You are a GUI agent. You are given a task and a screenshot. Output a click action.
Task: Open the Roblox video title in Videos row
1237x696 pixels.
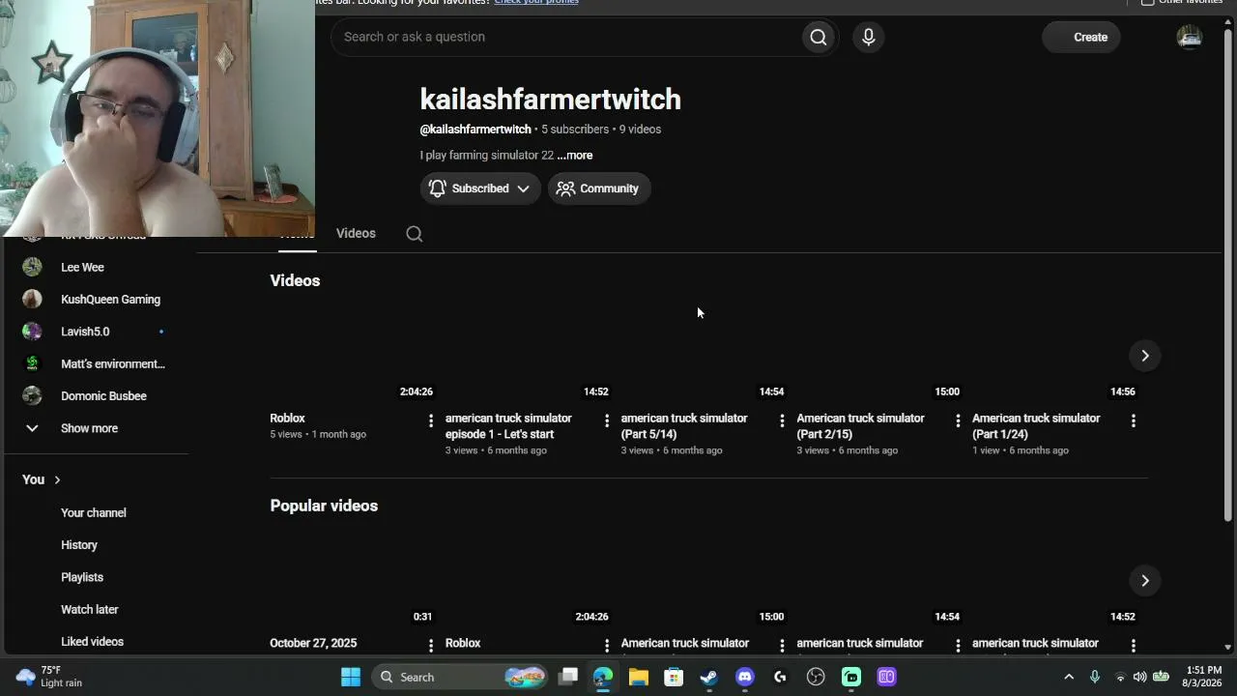(287, 419)
